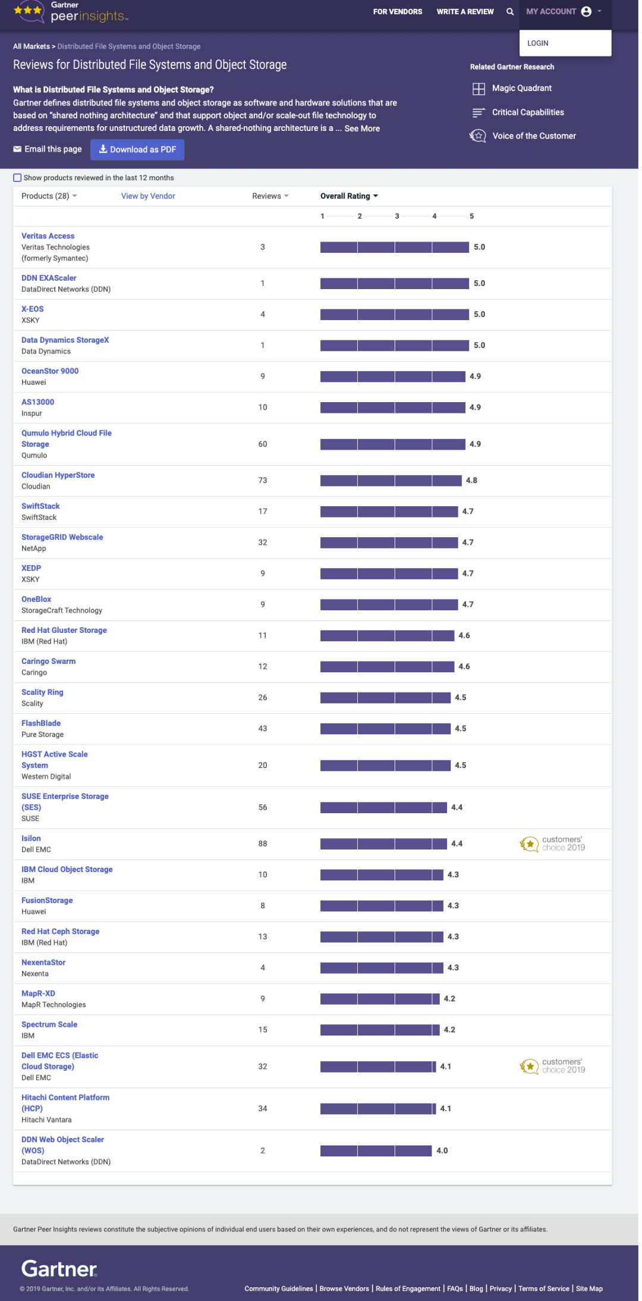Viewport: 642px width, 1301px height.
Task: Click the Critical Capabilities list icon
Action: pyautogui.click(x=479, y=112)
